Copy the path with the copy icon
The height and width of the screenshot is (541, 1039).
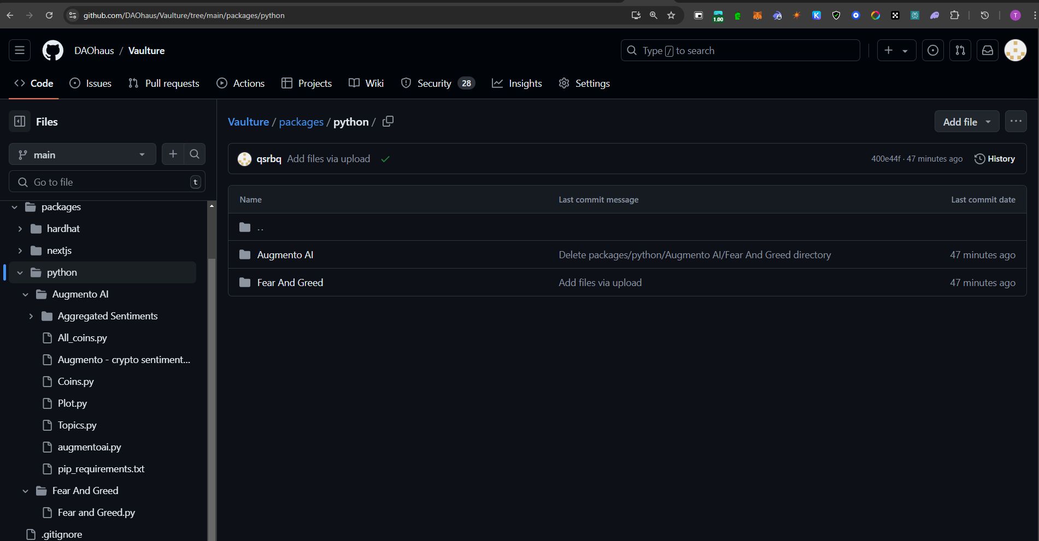tap(388, 121)
